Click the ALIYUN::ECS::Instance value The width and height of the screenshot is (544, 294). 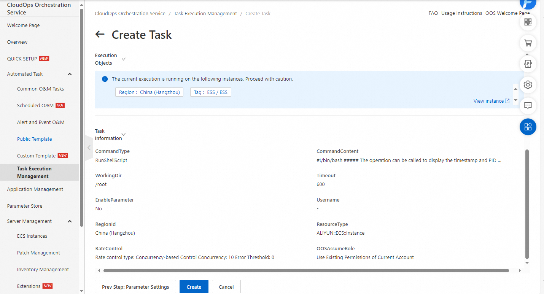pyautogui.click(x=340, y=233)
